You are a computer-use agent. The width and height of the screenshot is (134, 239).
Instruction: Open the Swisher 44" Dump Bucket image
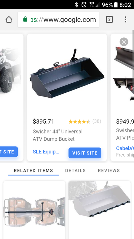pyautogui.click(x=67, y=74)
